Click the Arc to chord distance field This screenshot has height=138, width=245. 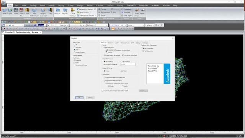[x=128, y=64]
